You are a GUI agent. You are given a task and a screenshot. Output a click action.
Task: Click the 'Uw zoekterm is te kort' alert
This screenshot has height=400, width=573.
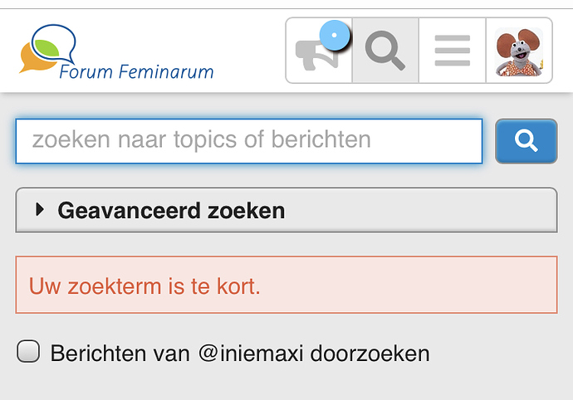click(x=286, y=285)
